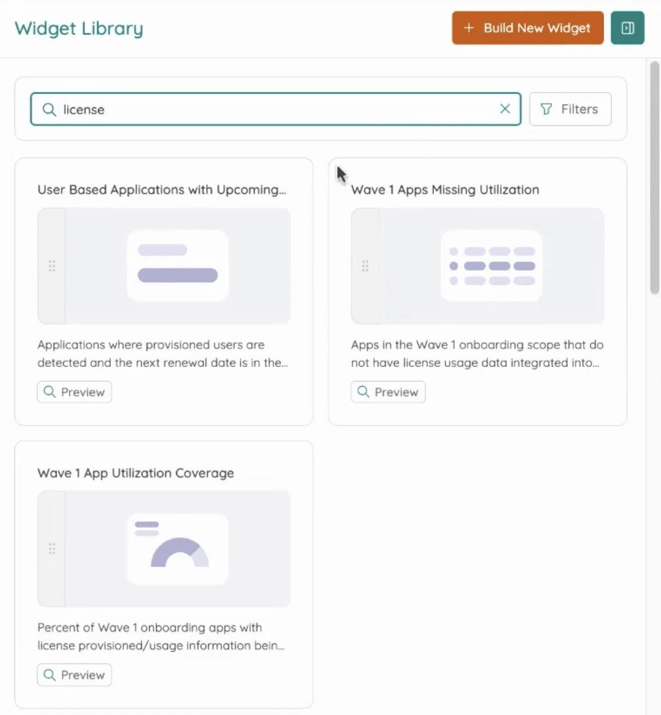Click the magnifier icon inside the search bar
Image resolution: width=661 pixels, height=715 pixels.
click(x=49, y=109)
